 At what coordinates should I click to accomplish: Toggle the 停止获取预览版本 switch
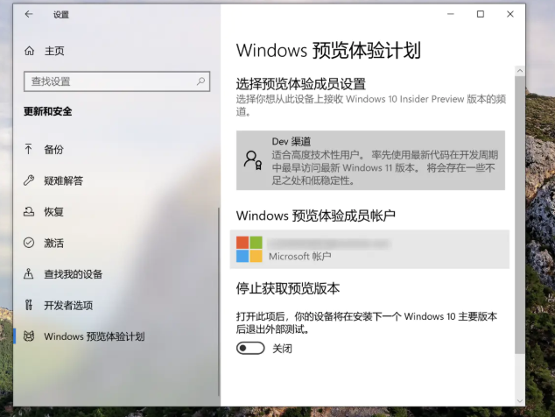[250, 349]
